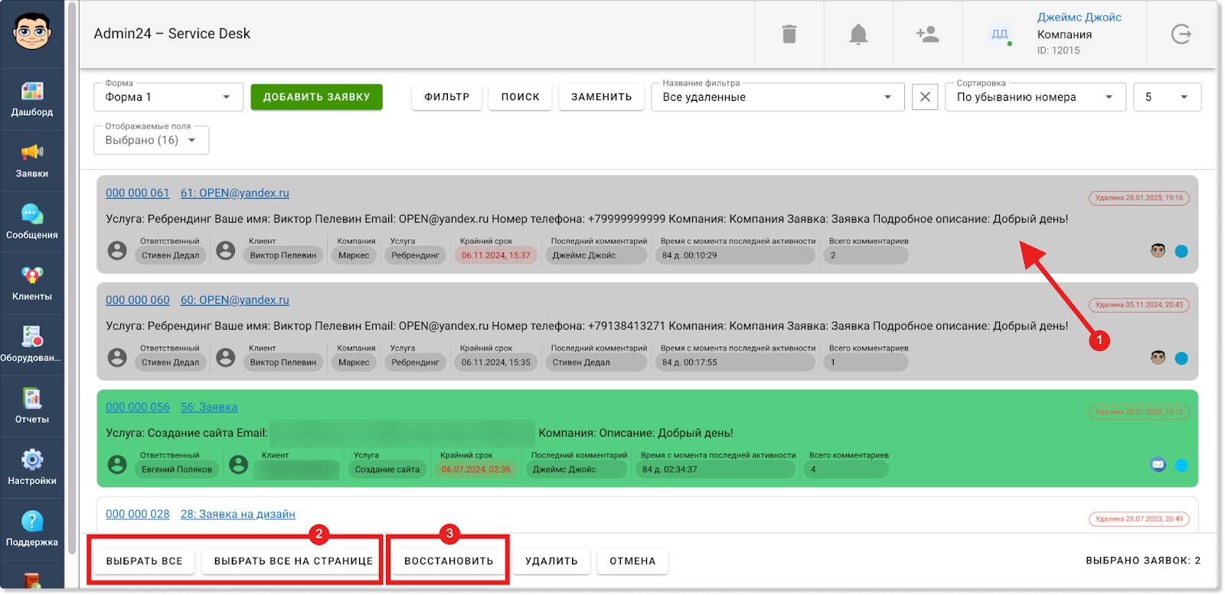Click the ПОИСК button
Image resolution: width=1225 pixels, height=595 pixels.
coord(521,97)
